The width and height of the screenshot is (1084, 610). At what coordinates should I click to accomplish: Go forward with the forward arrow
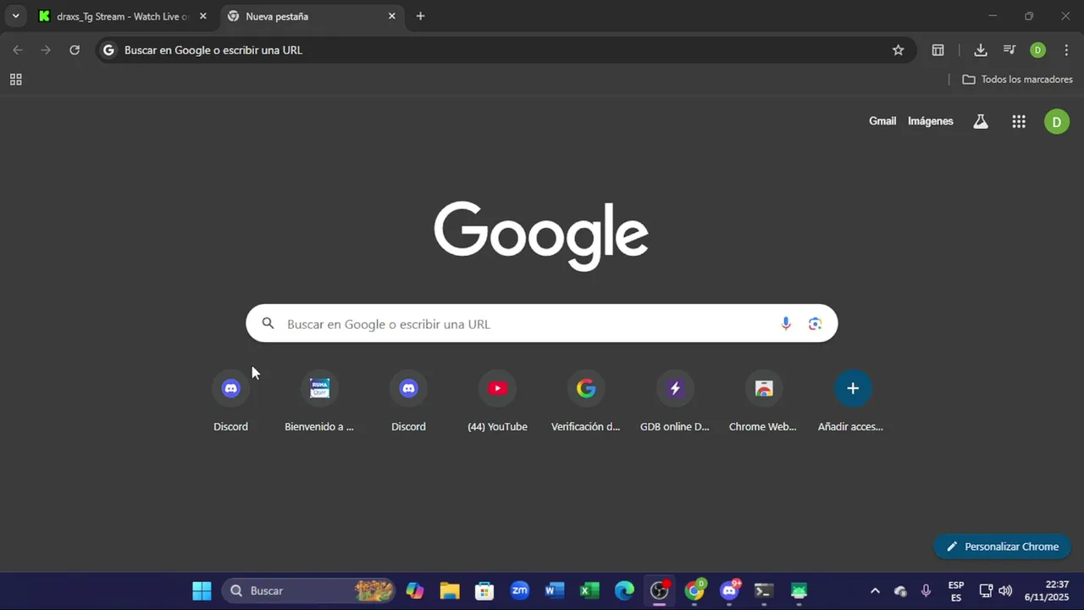46,50
